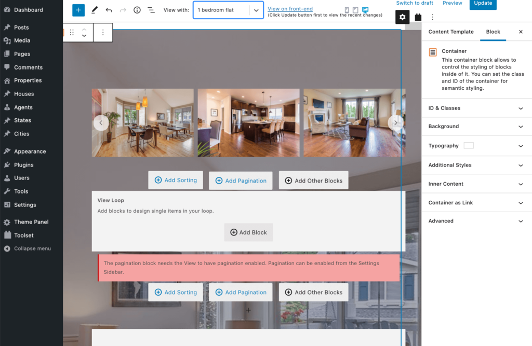Undo the last change
The image size is (532, 346).
(109, 10)
